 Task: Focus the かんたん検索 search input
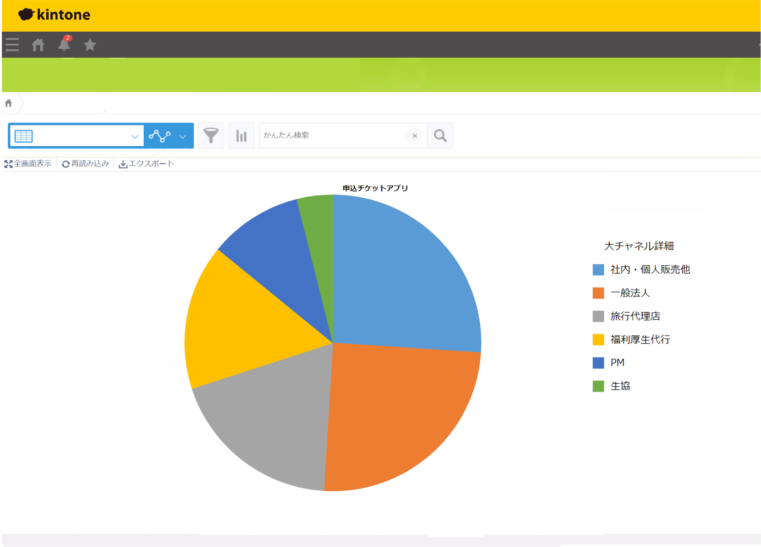[331, 136]
